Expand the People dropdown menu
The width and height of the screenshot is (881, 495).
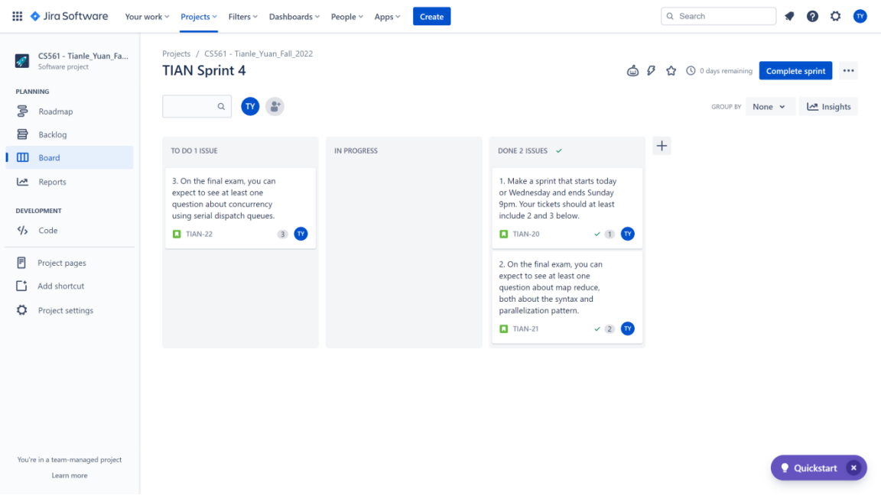[x=346, y=16]
